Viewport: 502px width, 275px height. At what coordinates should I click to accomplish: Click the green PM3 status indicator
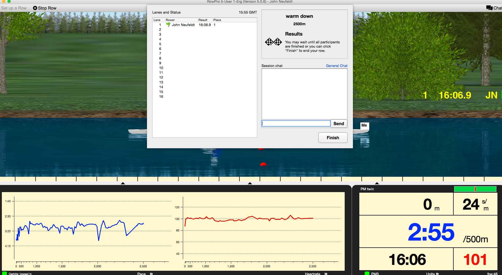[x=367, y=273]
